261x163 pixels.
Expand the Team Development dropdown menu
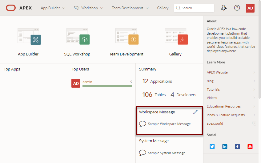click(x=130, y=8)
